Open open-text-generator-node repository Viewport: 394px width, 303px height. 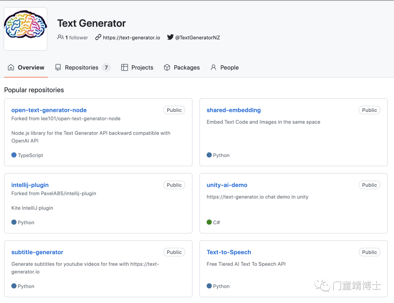coord(49,110)
